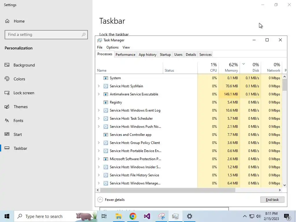The width and height of the screenshot is (296, 222).
Task: Expand Service Host: SysMain group
Action: click(99, 86)
